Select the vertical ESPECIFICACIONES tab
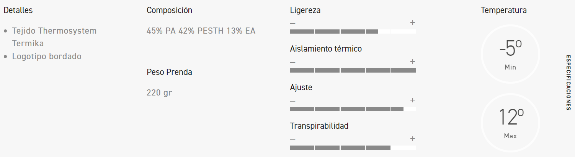Screen dimensions: 575x157 click(568, 83)
